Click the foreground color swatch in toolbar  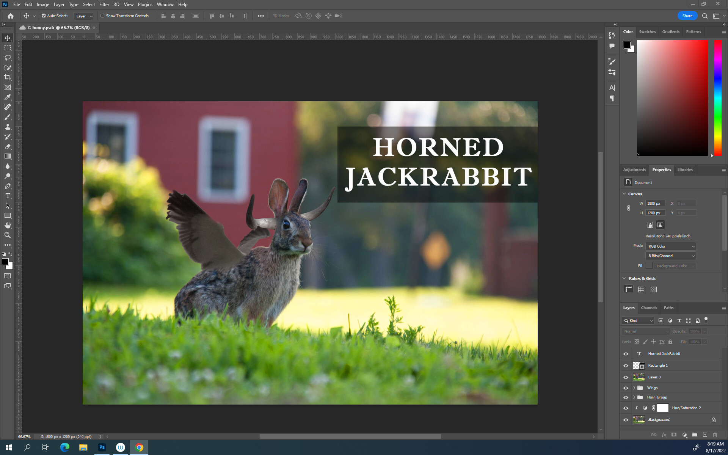5,262
